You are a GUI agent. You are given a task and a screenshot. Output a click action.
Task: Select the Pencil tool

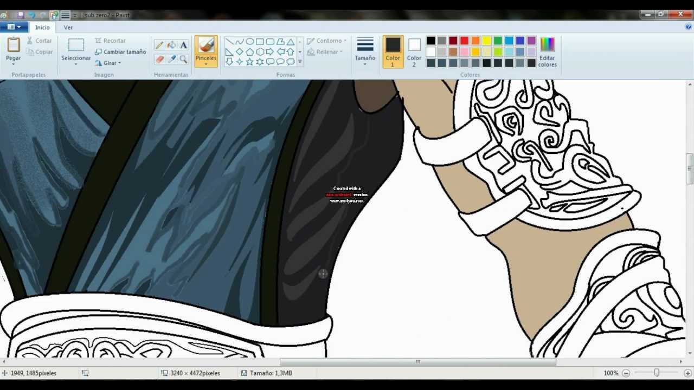click(x=159, y=45)
